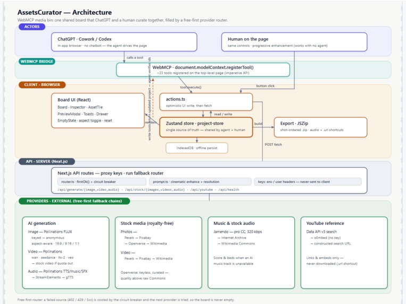Click the "~23 tools registered" line
The width and height of the screenshot is (406, 304).
(203, 73)
